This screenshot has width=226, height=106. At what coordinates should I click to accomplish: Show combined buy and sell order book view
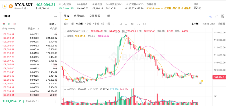[4, 24]
